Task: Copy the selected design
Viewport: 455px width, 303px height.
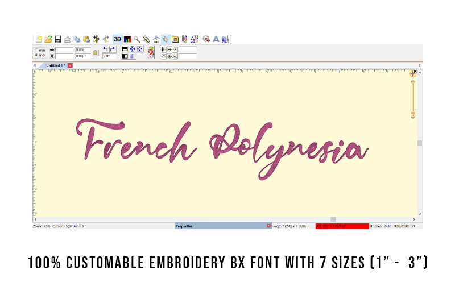Action: pos(77,39)
